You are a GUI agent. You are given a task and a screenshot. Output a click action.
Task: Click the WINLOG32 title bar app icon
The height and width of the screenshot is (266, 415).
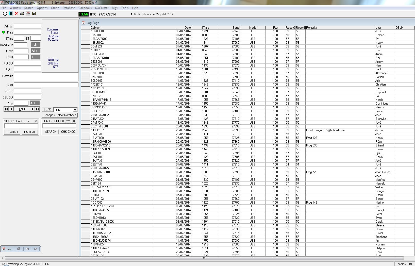point(2,2)
